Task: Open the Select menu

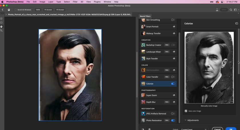Action: point(67,2)
